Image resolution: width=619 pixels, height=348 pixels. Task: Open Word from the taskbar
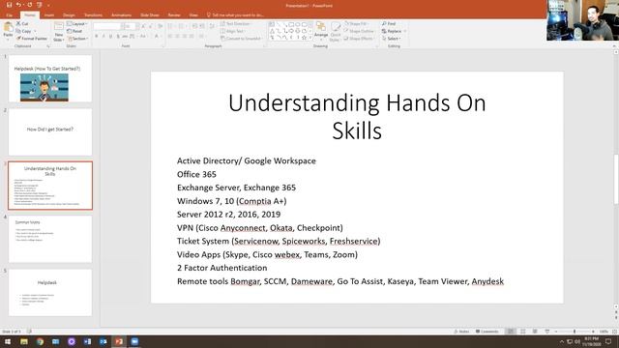coord(87,341)
